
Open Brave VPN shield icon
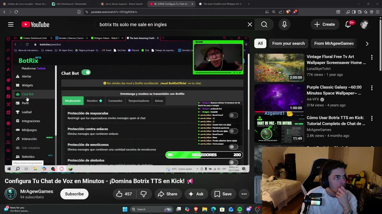[x=372, y=12]
